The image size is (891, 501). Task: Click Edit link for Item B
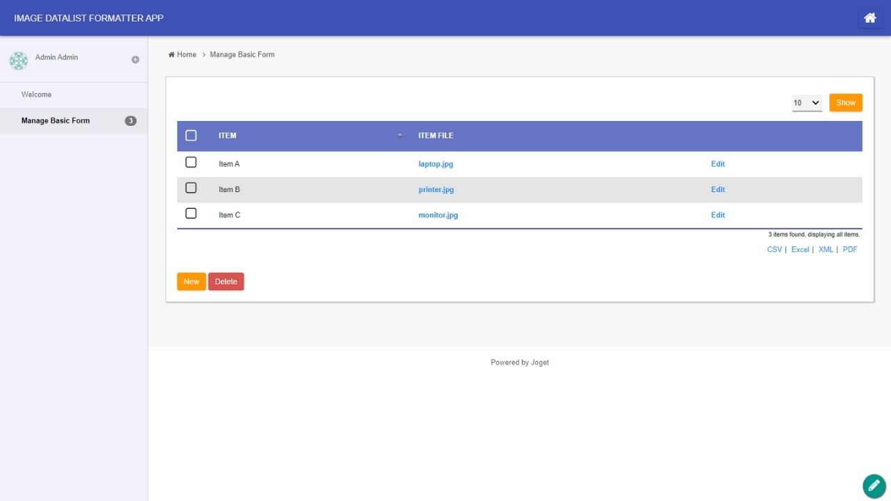point(718,190)
